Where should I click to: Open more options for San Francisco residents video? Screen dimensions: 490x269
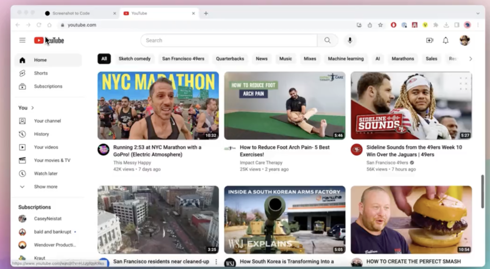(x=216, y=262)
